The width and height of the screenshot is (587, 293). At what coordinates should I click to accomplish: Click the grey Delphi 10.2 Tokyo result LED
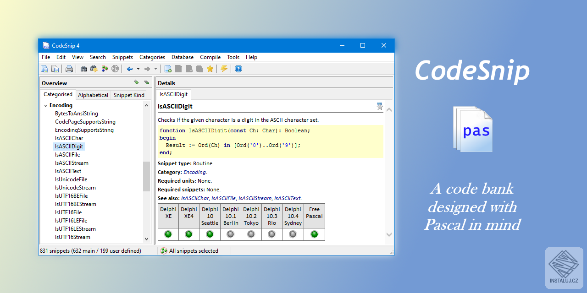click(251, 234)
